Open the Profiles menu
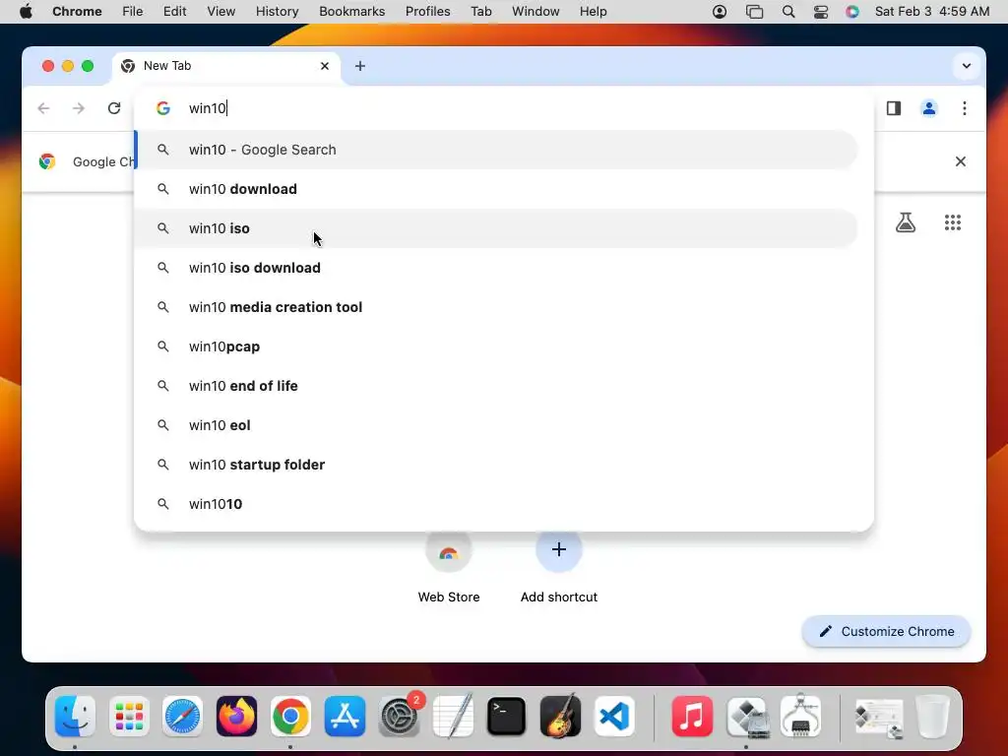The image size is (1008, 756). click(x=427, y=12)
